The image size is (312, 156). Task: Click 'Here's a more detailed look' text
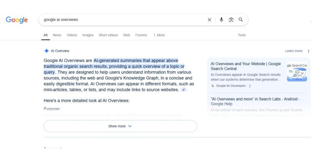click(87, 101)
